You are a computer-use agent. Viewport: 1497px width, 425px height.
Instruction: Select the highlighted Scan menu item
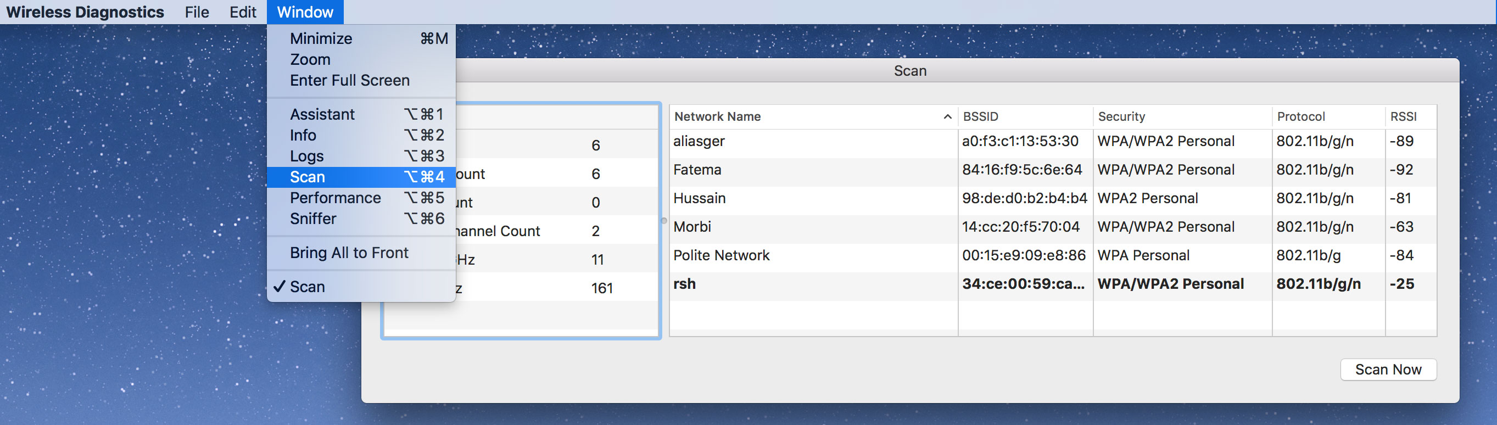tap(361, 177)
